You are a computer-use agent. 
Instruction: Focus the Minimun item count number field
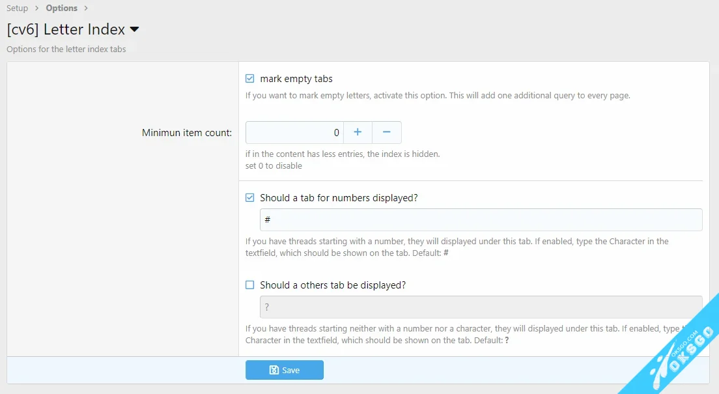click(294, 132)
